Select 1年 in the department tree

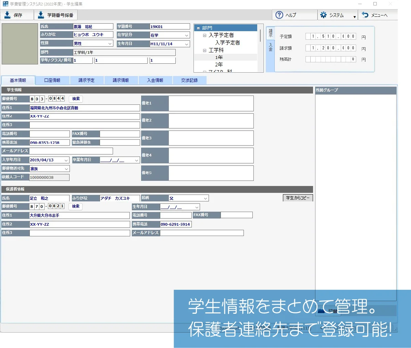(219, 57)
